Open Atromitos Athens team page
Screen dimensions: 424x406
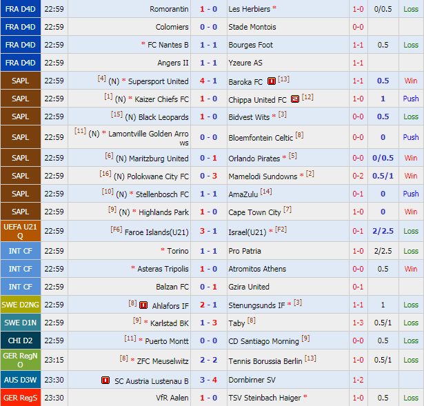click(257, 269)
